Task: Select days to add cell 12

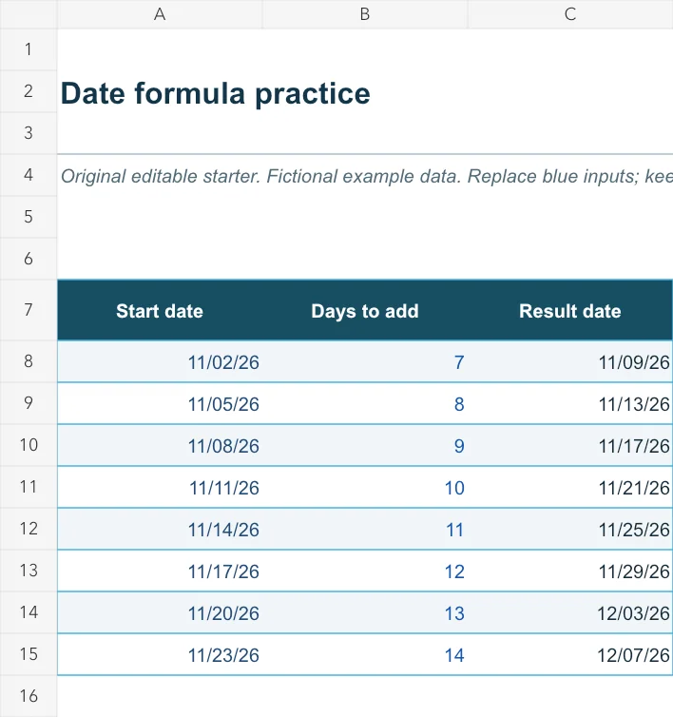Action: pos(365,571)
